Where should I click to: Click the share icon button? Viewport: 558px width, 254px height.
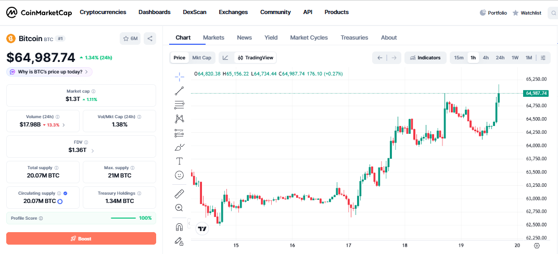(150, 39)
